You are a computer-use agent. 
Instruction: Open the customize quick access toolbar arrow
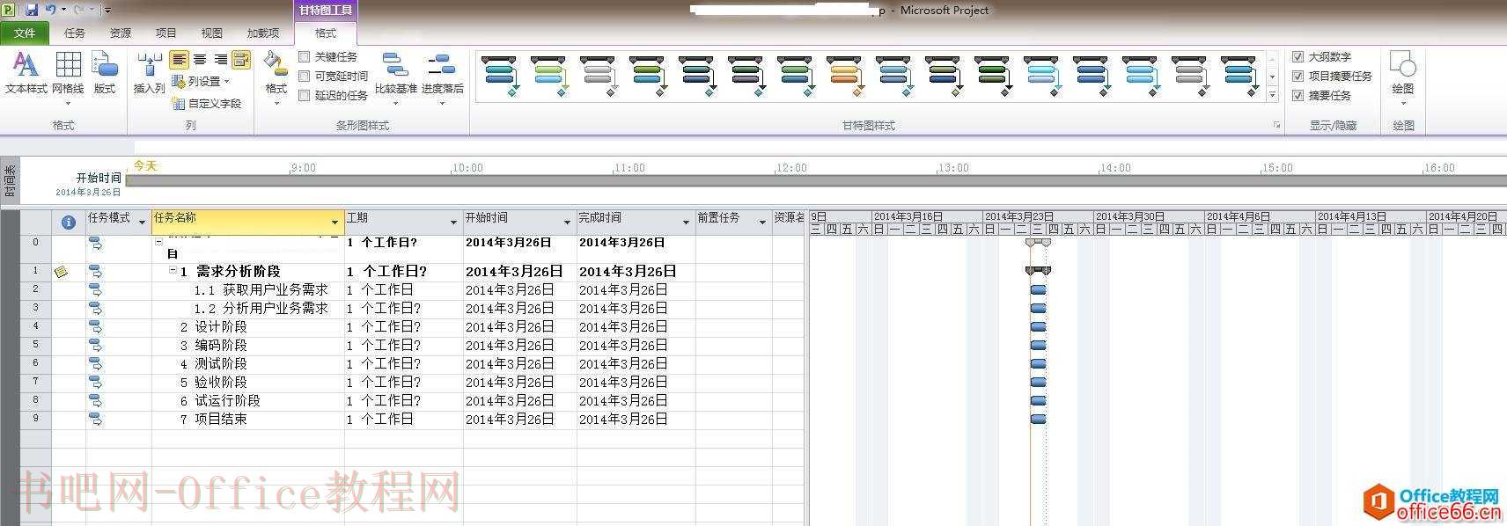[107, 10]
